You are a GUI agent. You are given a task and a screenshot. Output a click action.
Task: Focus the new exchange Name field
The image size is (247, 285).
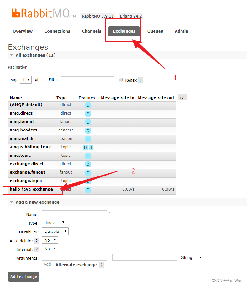click(x=74, y=214)
